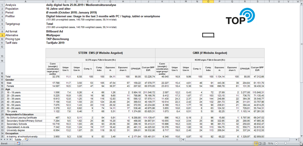
Task: Click '46.040 ungew. Fälle in Gesamt (16+)' subheading
Action: tap(210, 60)
